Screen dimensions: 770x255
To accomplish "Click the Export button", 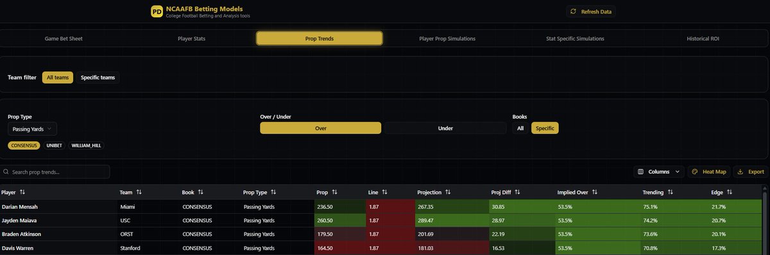I will [x=750, y=172].
